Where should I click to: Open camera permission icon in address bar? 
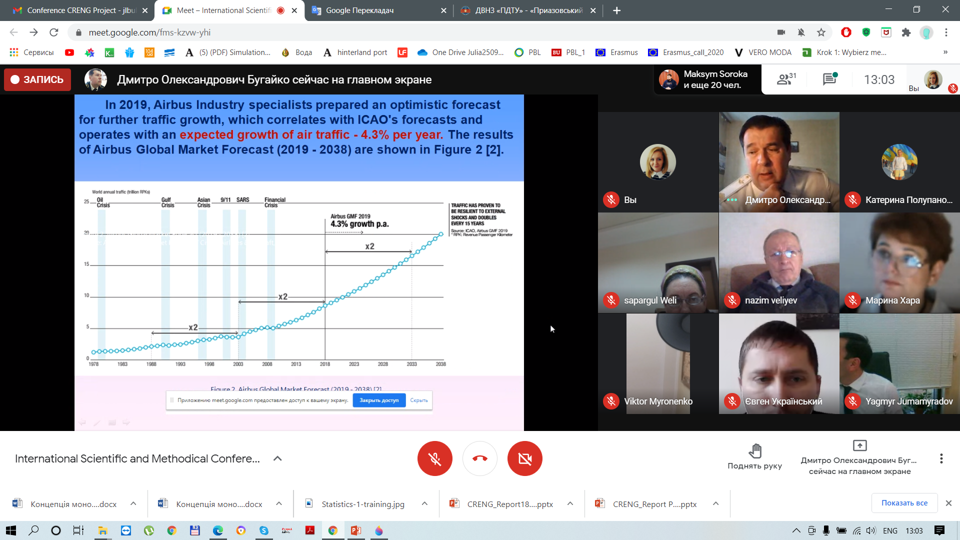781,32
